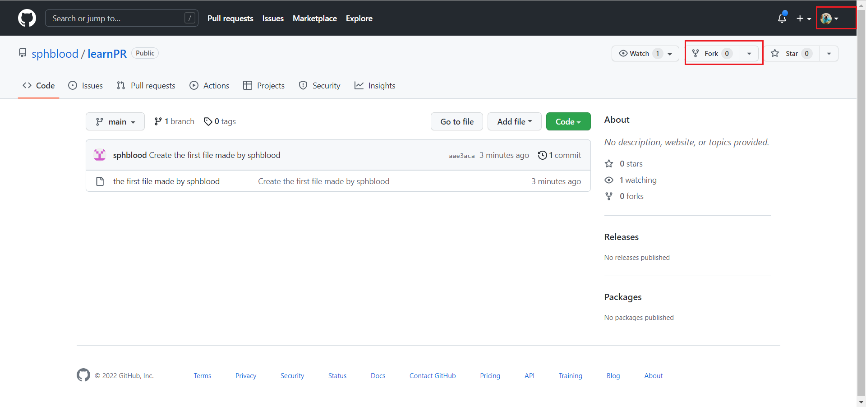The width and height of the screenshot is (866, 407).
Task: Click the GitHub logo in header
Action: tap(27, 18)
